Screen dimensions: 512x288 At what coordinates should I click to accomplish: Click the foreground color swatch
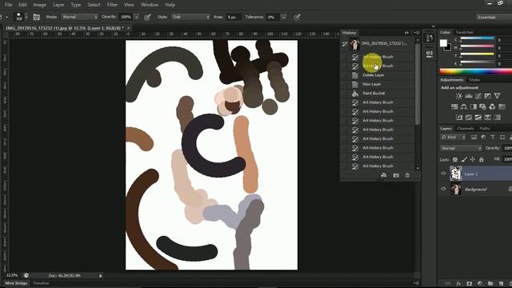(443, 43)
